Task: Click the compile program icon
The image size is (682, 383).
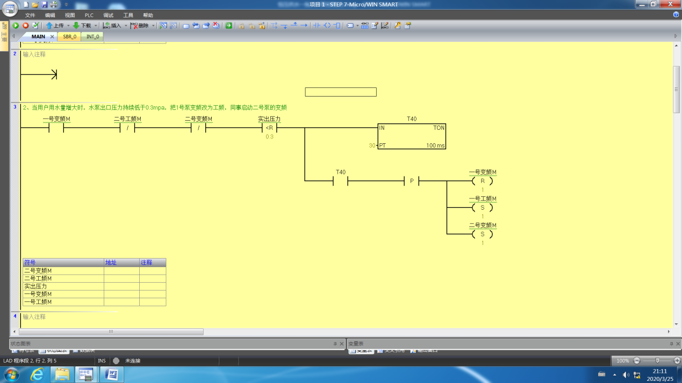Action: (35, 25)
